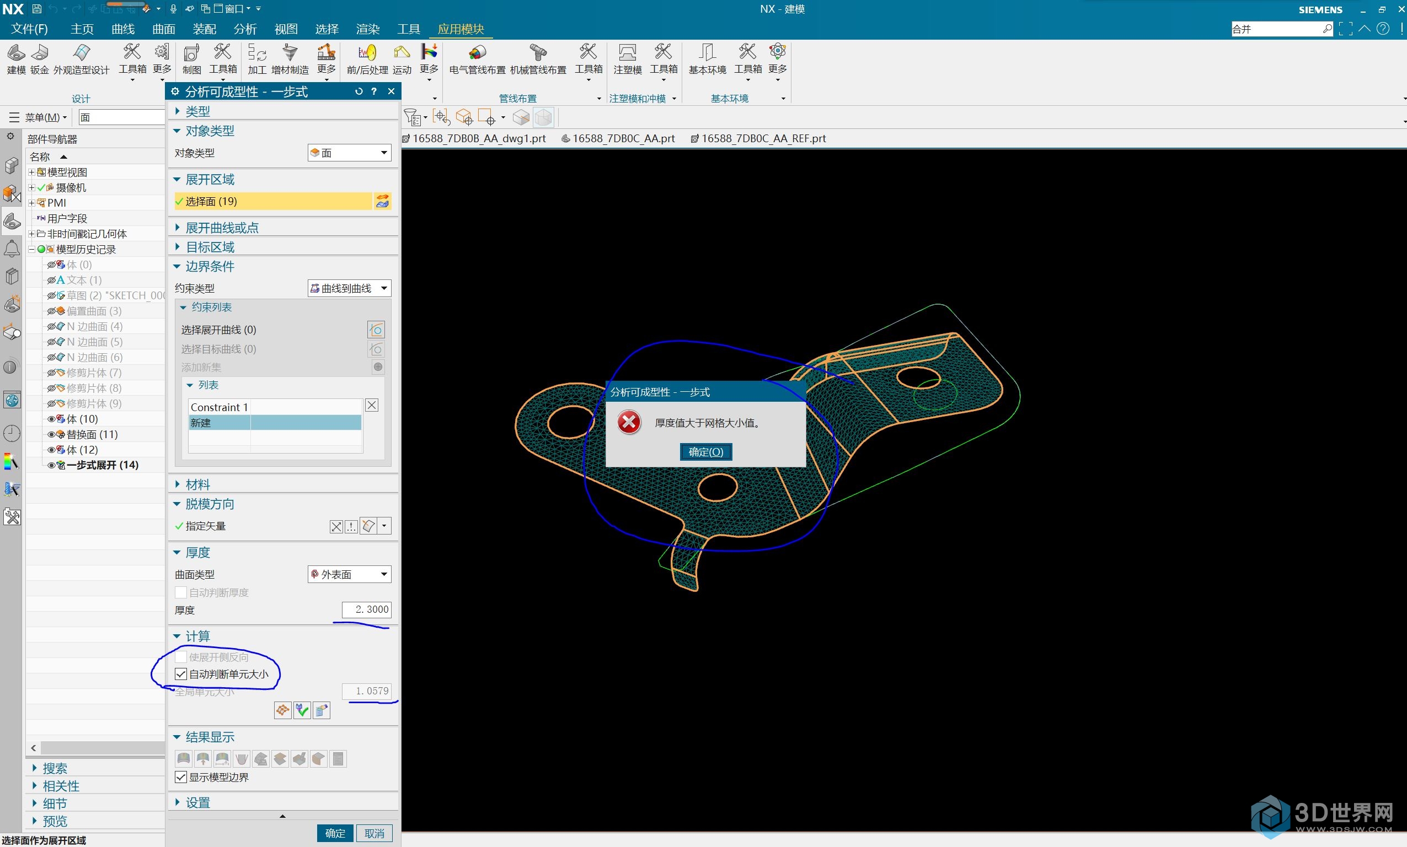Click the confirm button in error dialog
1407x847 pixels.
pyautogui.click(x=704, y=451)
